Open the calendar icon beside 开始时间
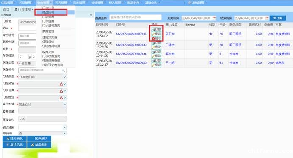 tap(214, 18)
